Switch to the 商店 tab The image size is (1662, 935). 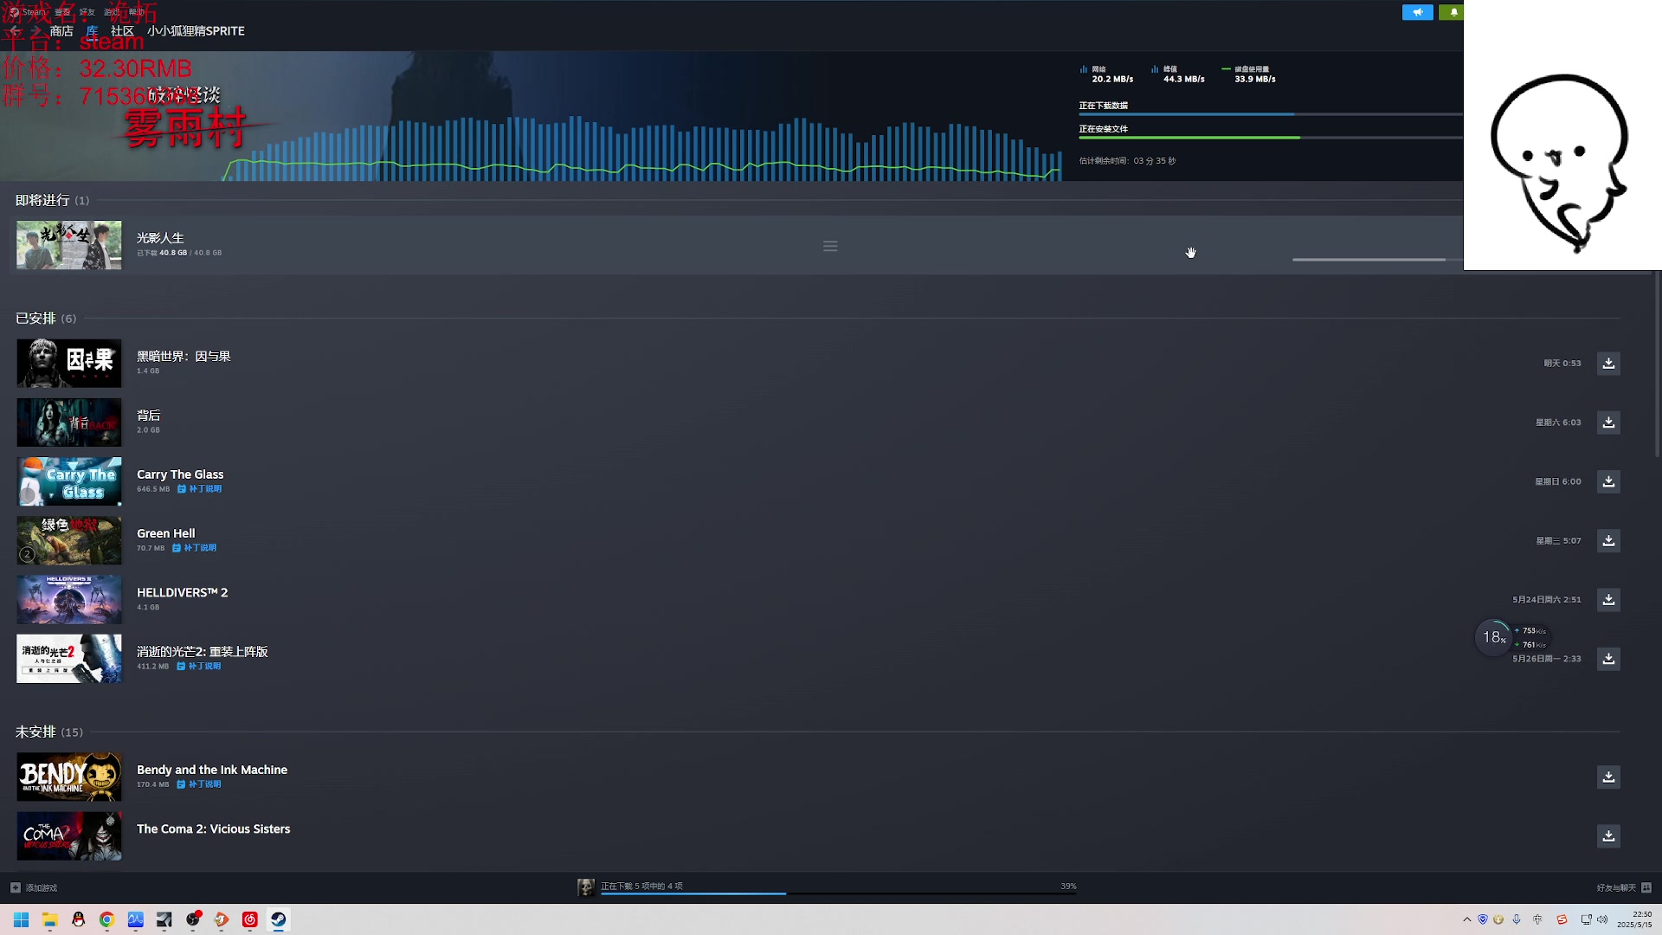click(61, 31)
